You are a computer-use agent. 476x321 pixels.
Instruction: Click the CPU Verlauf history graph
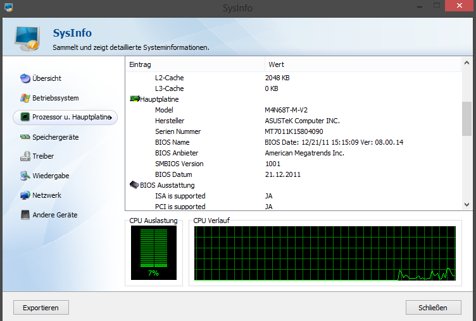[325, 253]
